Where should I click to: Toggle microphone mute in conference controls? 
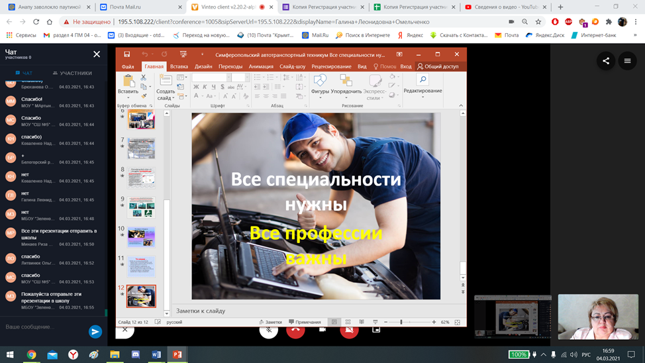coord(269,331)
